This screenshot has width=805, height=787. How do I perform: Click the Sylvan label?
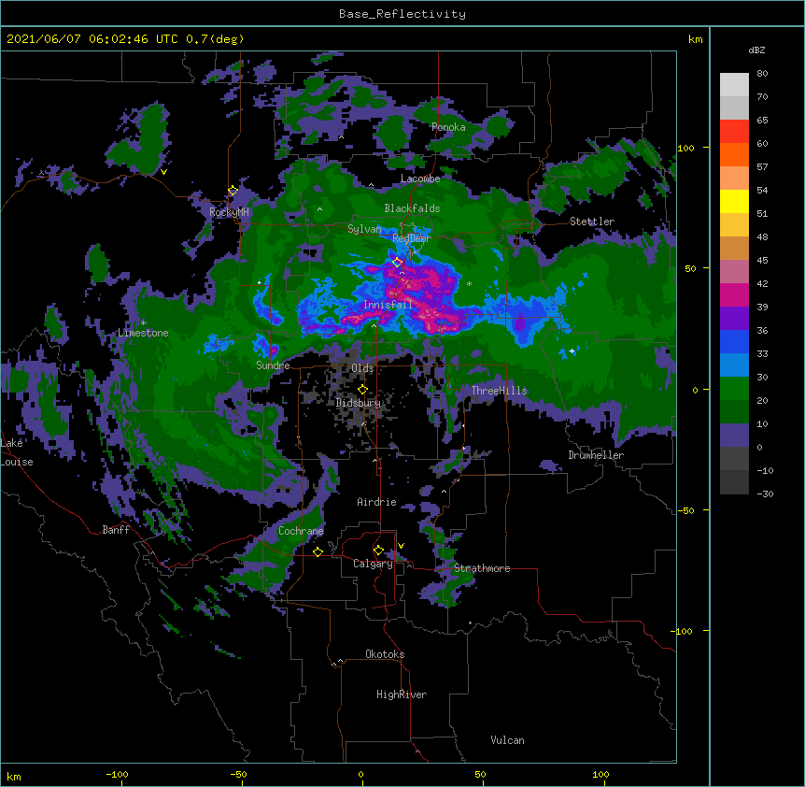[x=364, y=229]
